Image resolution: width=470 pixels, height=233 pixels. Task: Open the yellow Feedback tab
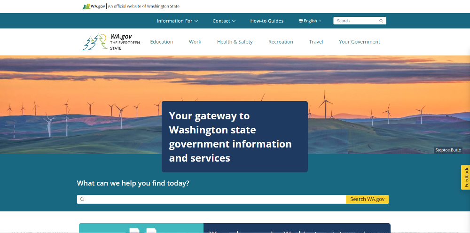465,177
